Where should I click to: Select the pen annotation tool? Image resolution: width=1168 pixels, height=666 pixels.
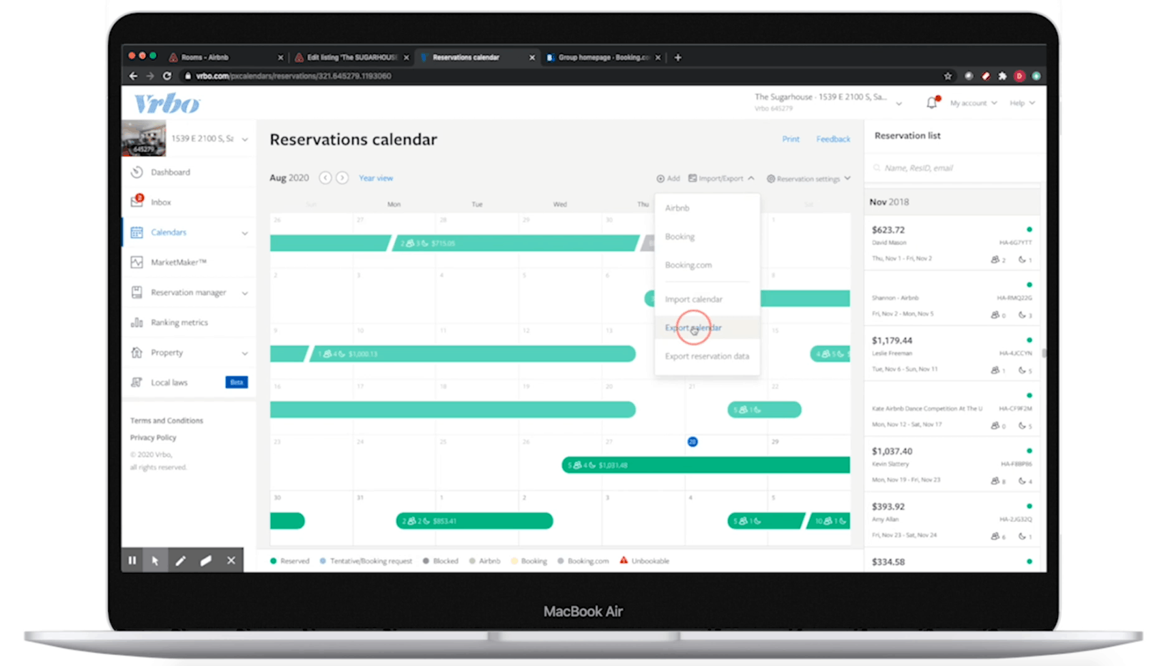pyautogui.click(x=180, y=560)
